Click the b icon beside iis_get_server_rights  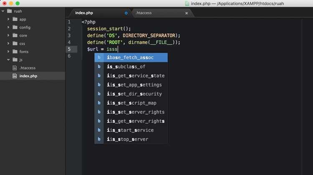point(99,121)
